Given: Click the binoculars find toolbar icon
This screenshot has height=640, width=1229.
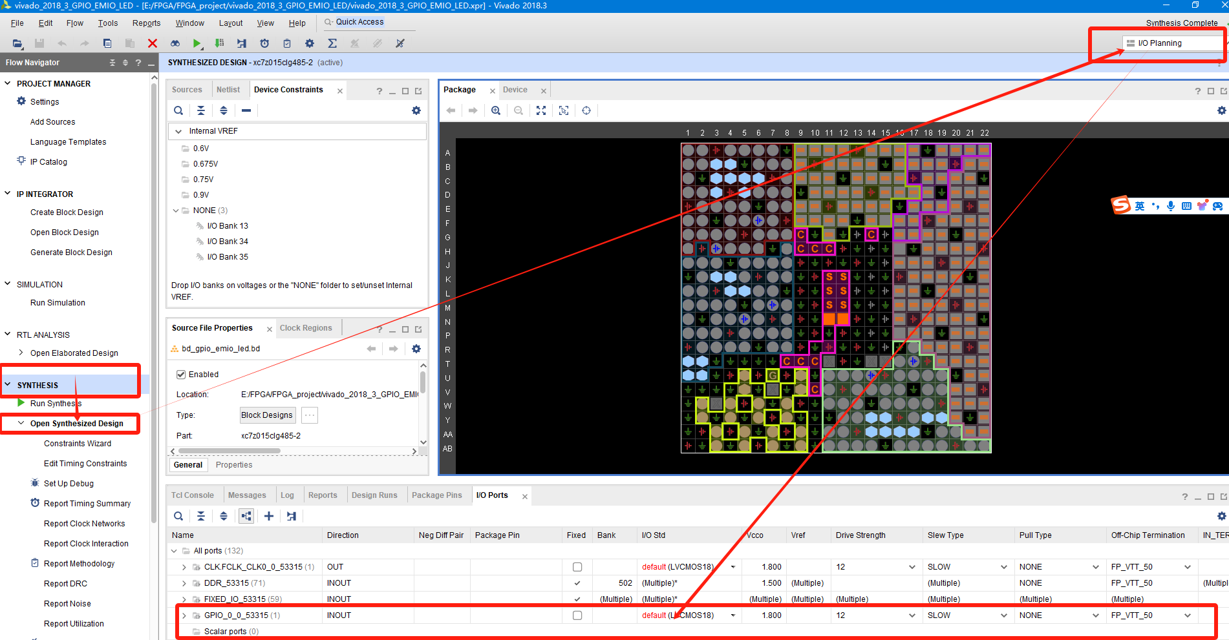Looking at the screenshot, I should click(x=175, y=43).
